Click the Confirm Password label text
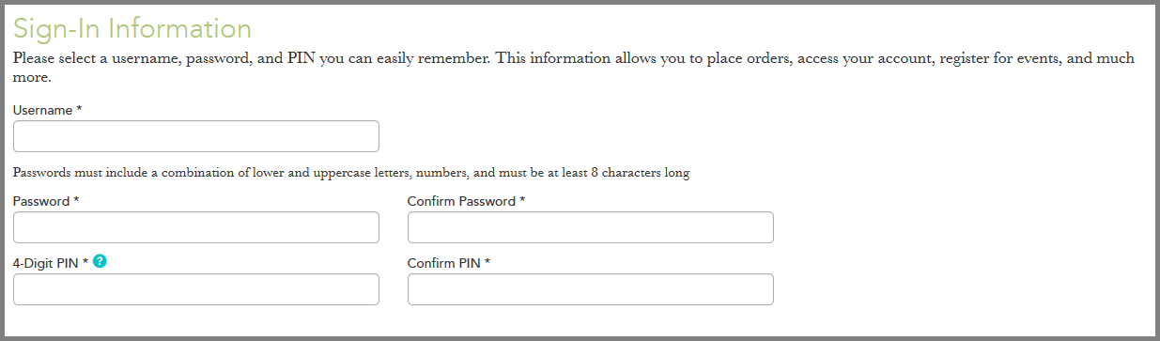Screen dimensions: 1160x341 461,201
